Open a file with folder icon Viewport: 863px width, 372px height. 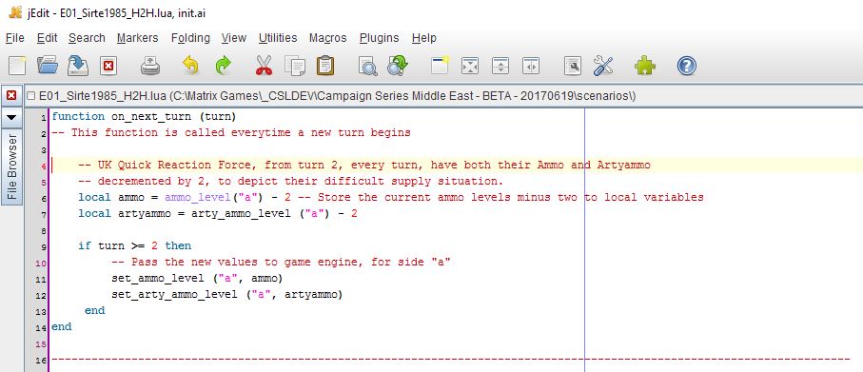[48, 66]
